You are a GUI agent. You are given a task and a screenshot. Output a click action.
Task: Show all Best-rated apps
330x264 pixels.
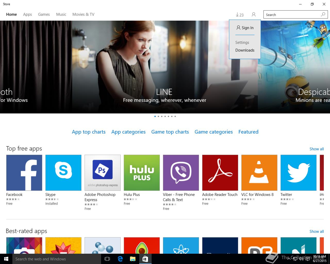click(317, 232)
